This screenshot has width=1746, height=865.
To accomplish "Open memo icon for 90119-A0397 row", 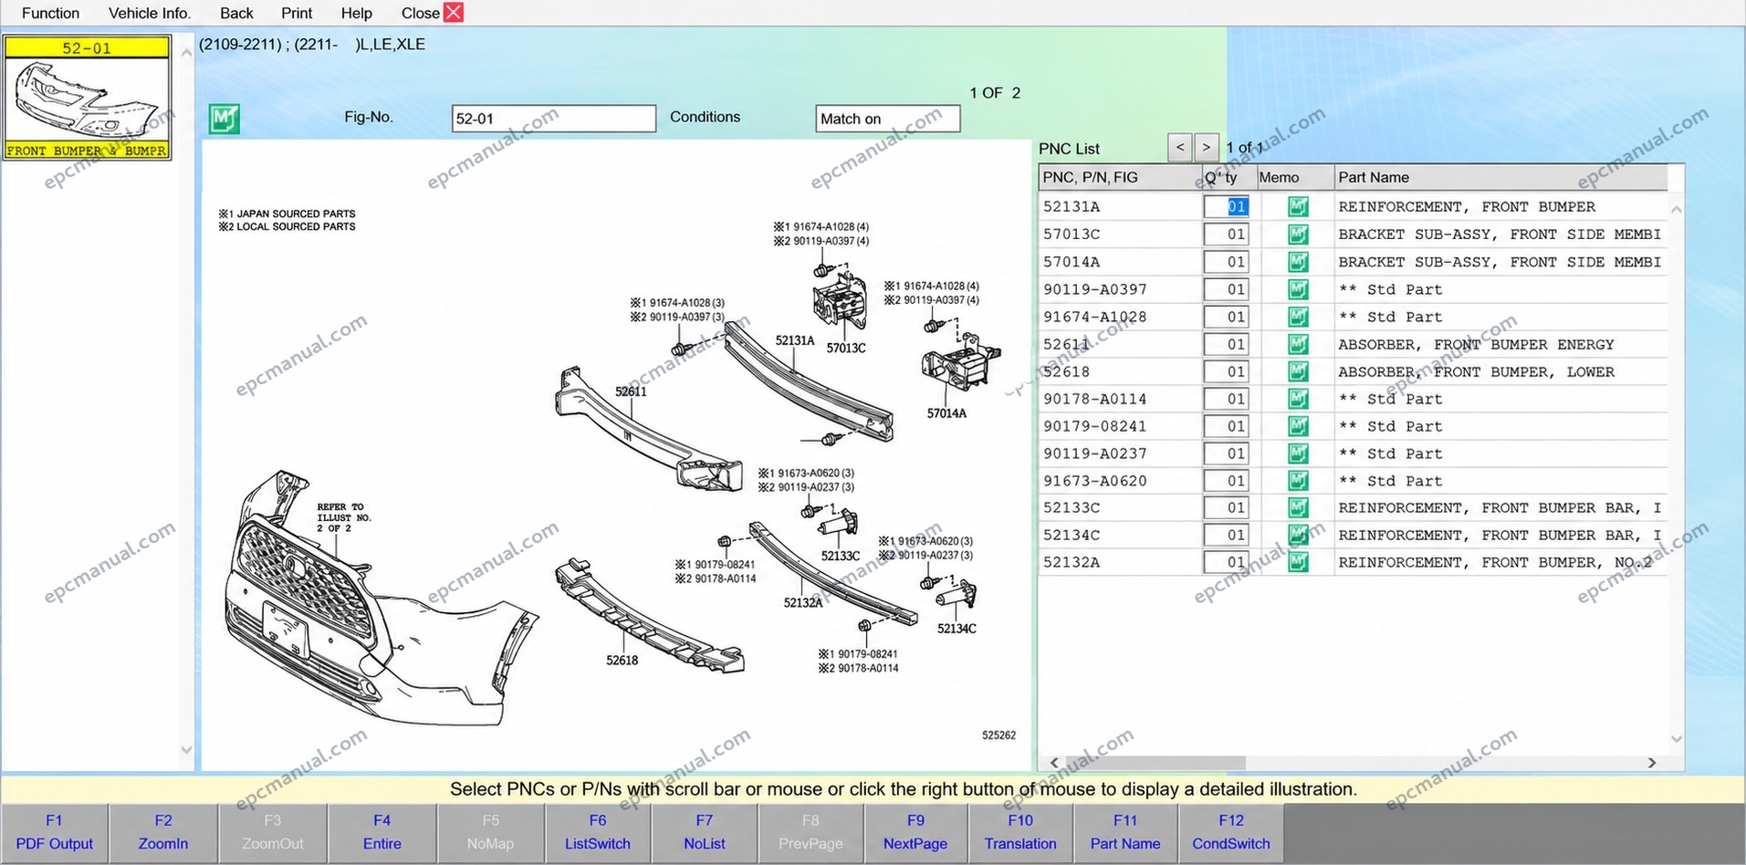I will pyautogui.click(x=1297, y=289).
